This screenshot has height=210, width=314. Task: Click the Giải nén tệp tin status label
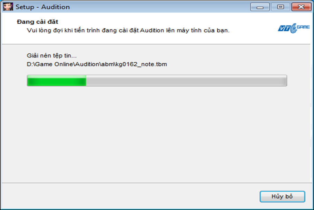tap(52, 55)
